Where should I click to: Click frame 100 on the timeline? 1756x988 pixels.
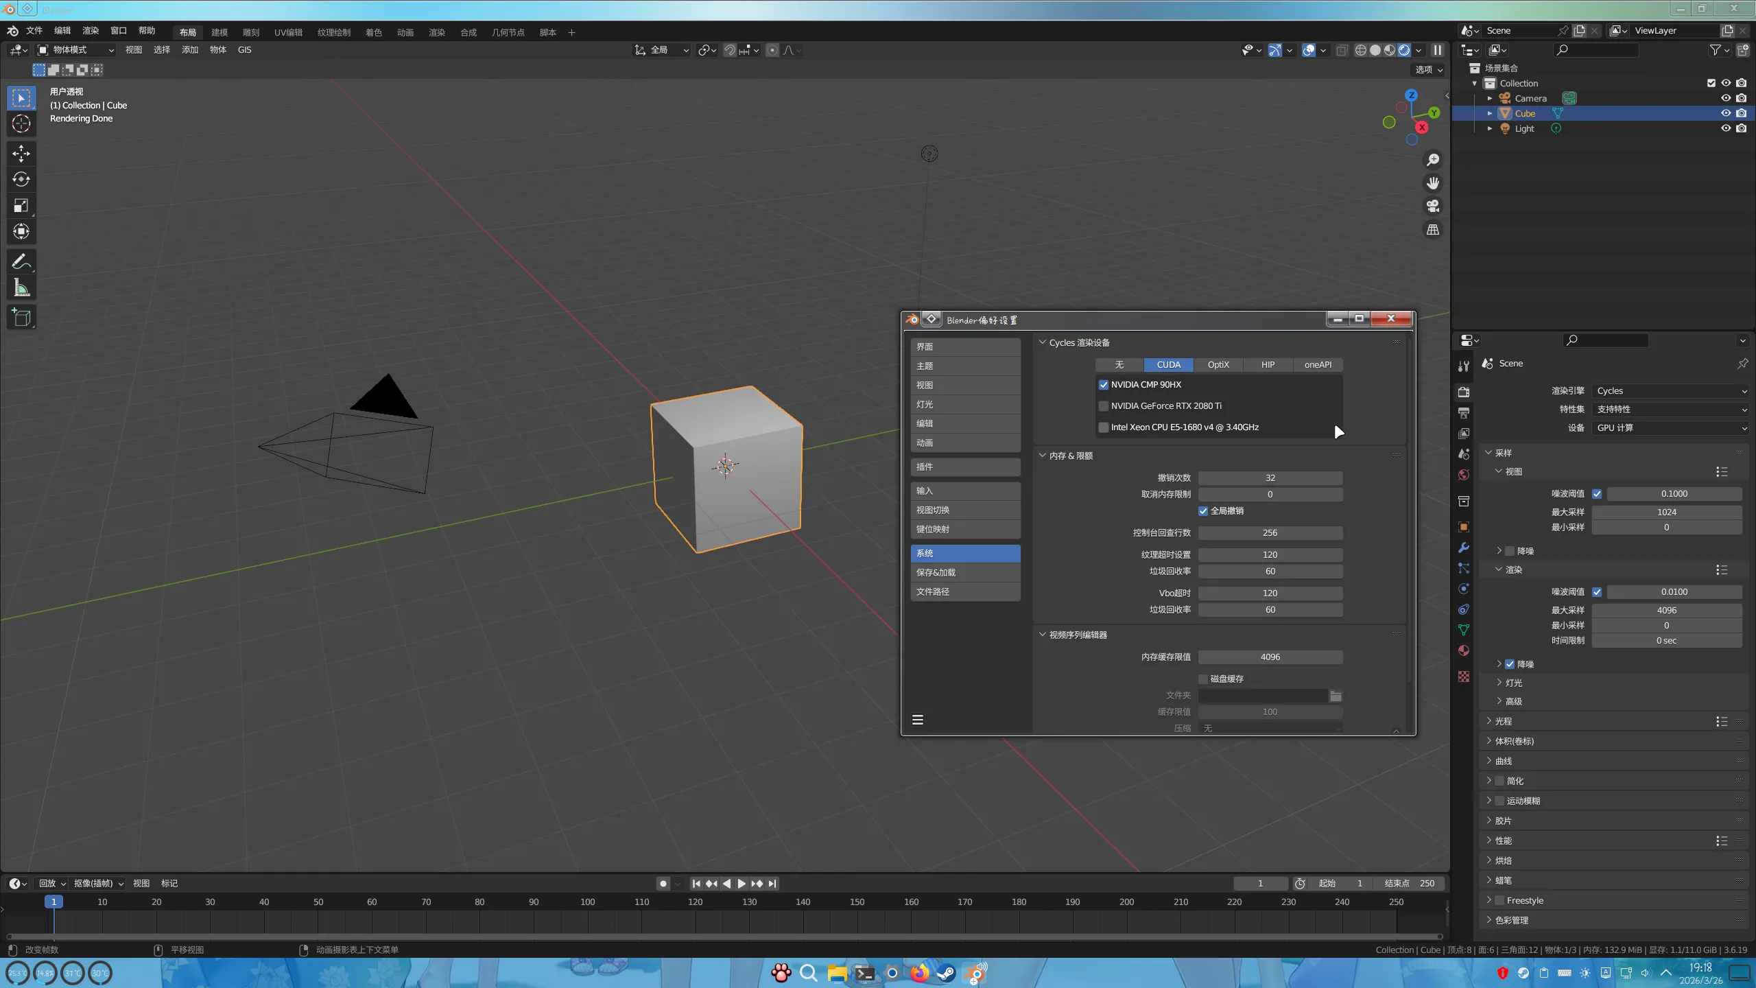[x=588, y=902]
